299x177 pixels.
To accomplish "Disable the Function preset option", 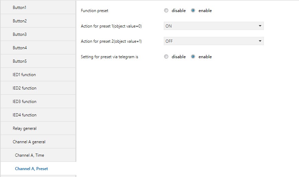I will (166, 11).
